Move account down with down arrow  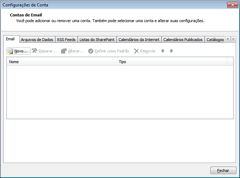click(x=171, y=51)
